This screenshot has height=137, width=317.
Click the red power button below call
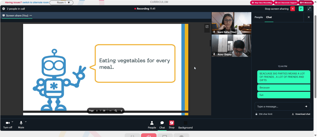149,135
